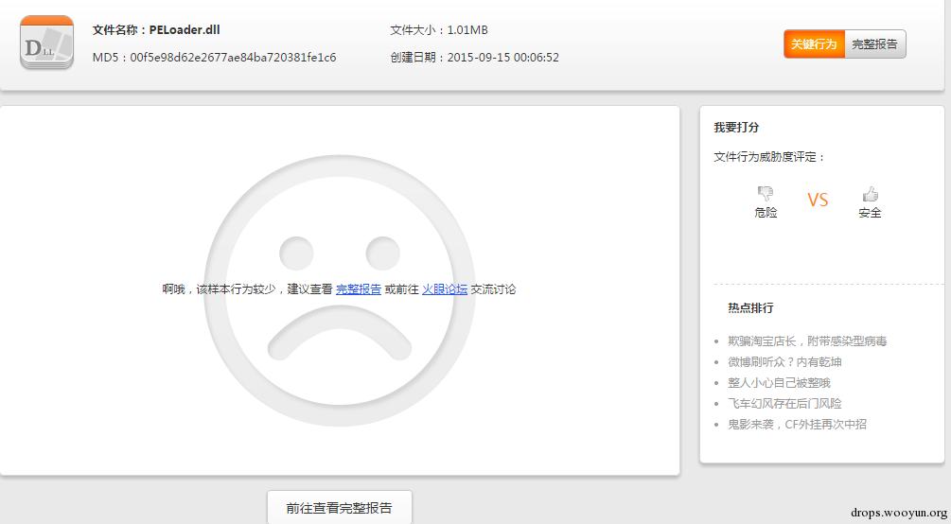Click the DLL file type icon
951x524 pixels.
(x=46, y=43)
